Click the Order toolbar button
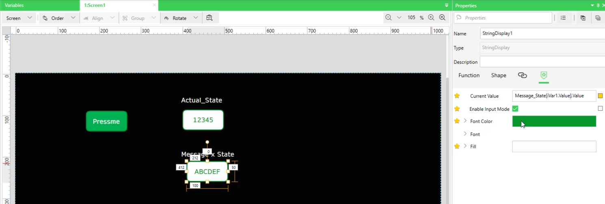 54,18
